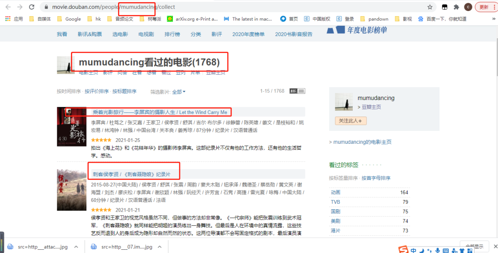Open the 我看 navigation item
This screenshot has width=498, height=253.
coord(62,34)
